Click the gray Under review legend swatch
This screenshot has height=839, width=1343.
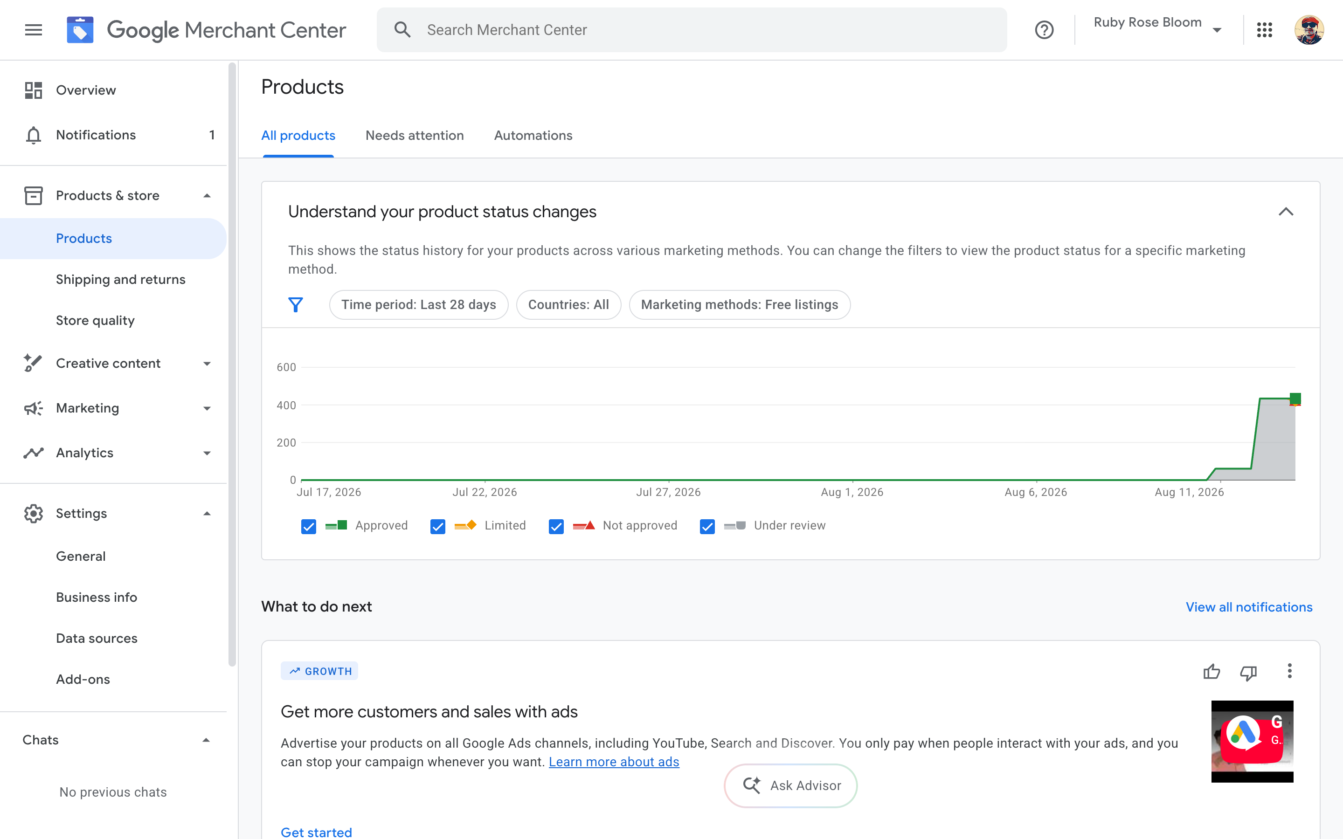735,525
